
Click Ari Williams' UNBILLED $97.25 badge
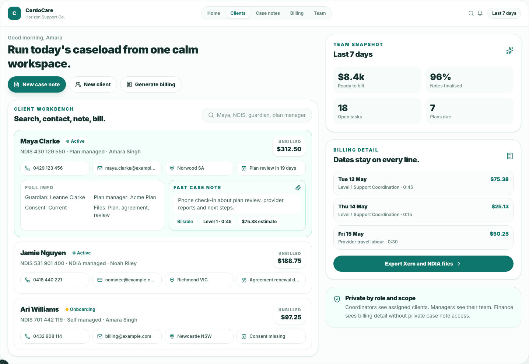290,314
